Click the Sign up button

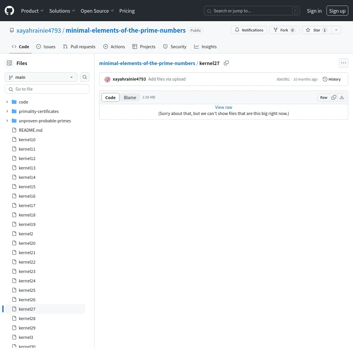(x=337, y=11)
